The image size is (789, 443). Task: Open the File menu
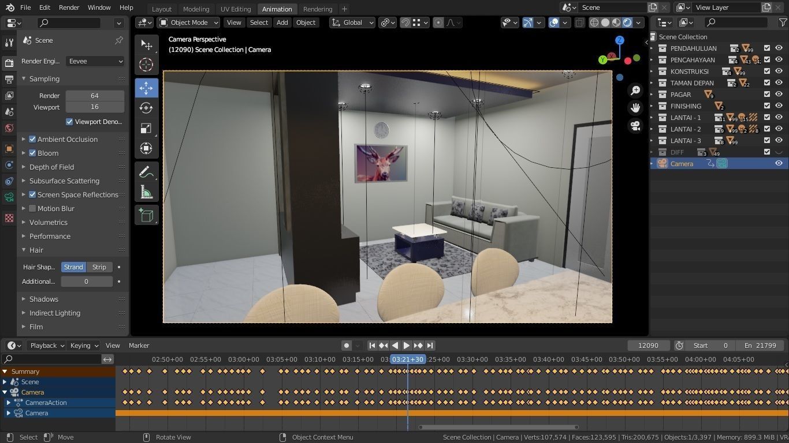(x=25, y=7)
